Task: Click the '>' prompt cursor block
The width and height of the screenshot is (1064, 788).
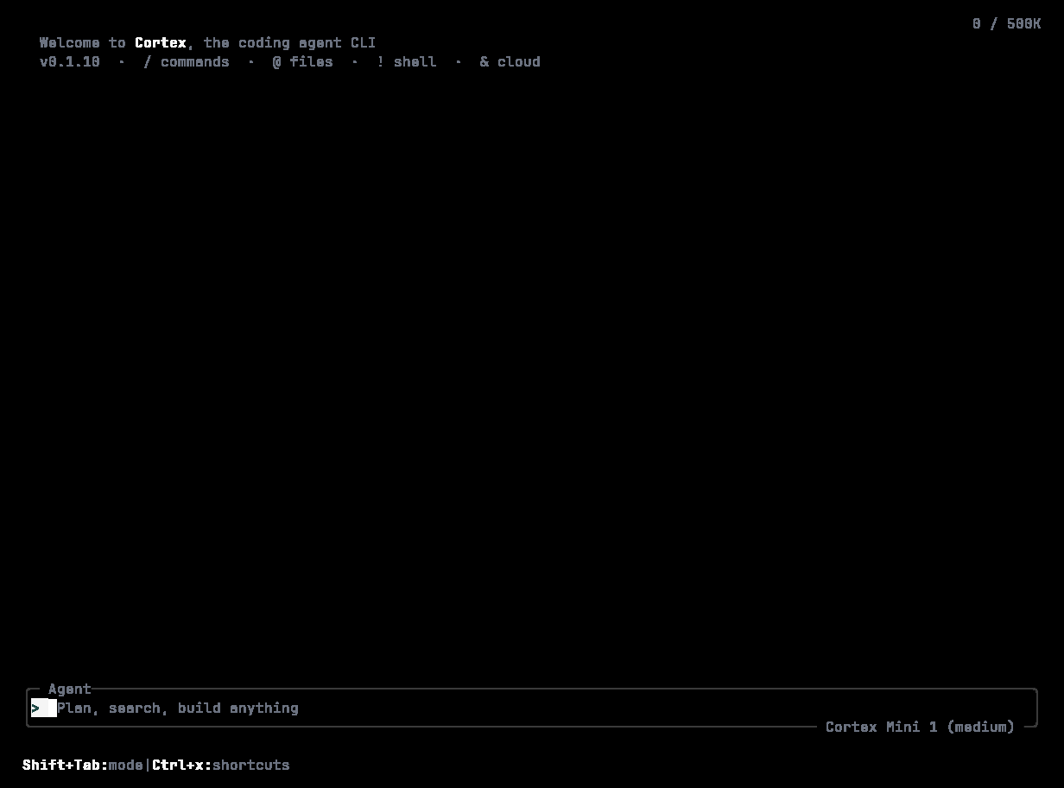Action: point(44,708)
